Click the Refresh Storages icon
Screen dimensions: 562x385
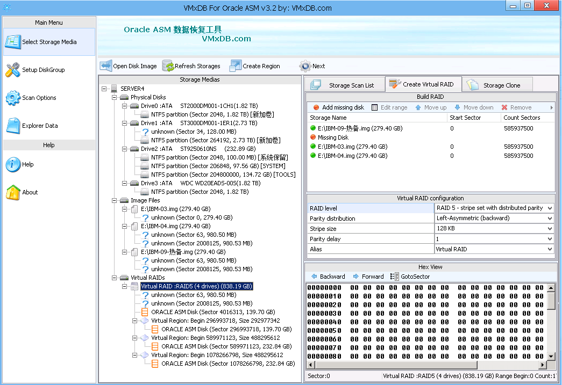[168, 66]
